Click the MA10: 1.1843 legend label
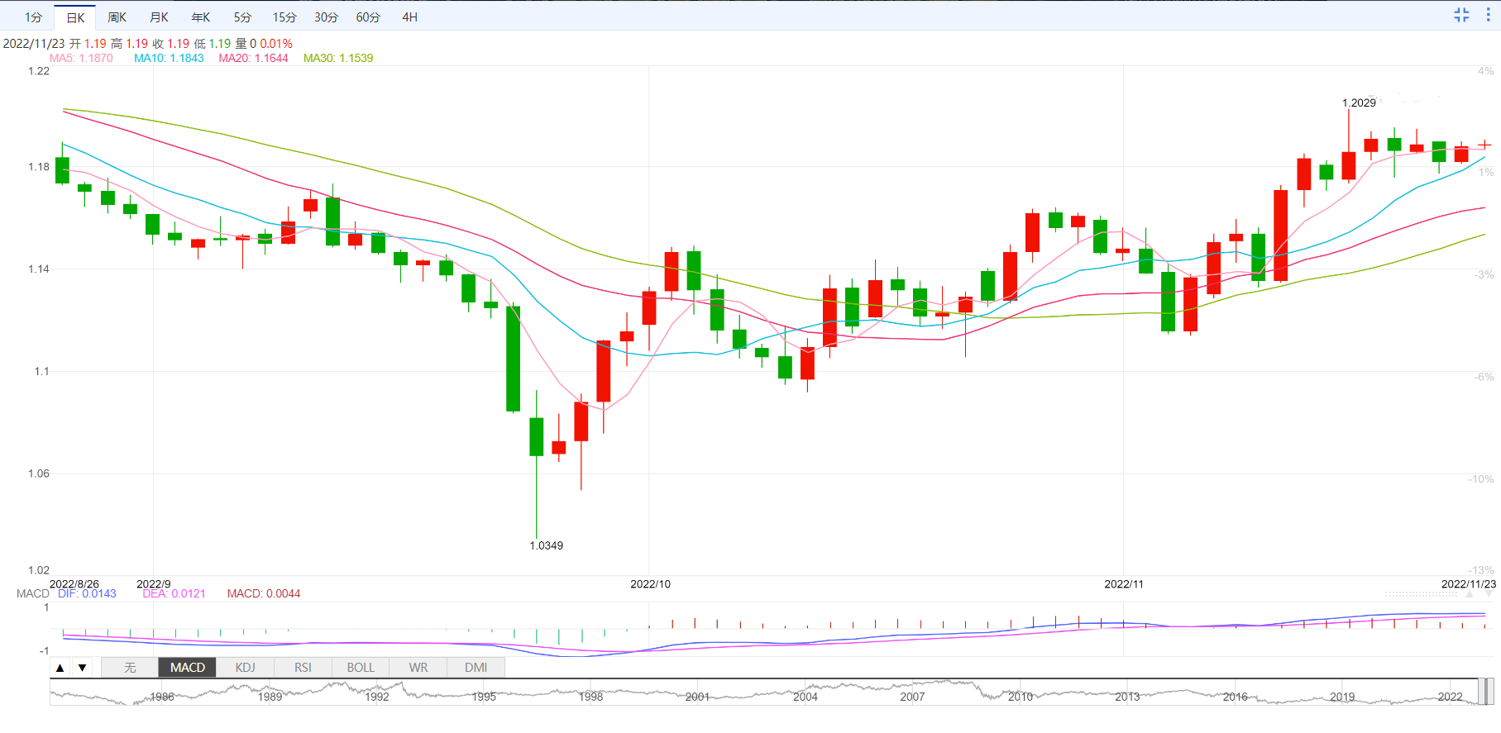The image size is (1501, 733). tap(169, 59)
